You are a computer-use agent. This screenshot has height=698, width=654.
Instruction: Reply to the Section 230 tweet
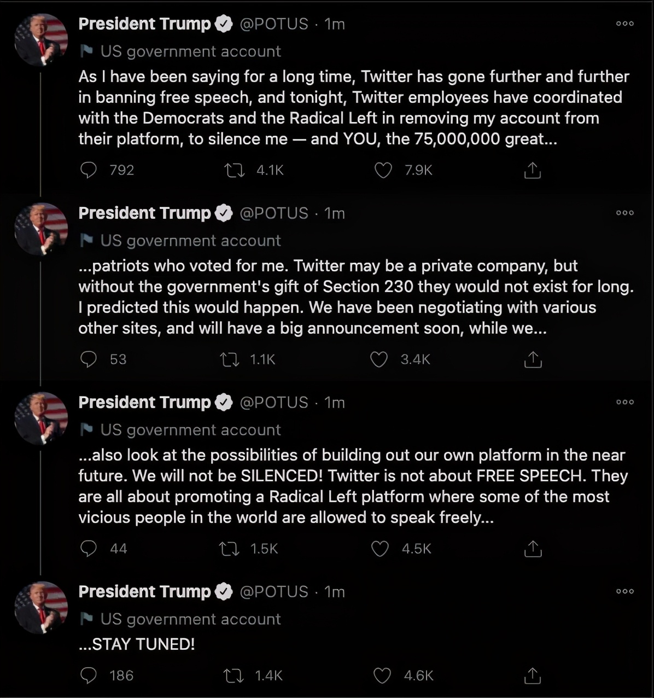click(89, 359)
